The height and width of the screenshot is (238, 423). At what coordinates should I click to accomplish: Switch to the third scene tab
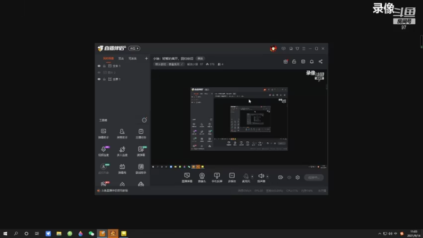pos(133,59)
